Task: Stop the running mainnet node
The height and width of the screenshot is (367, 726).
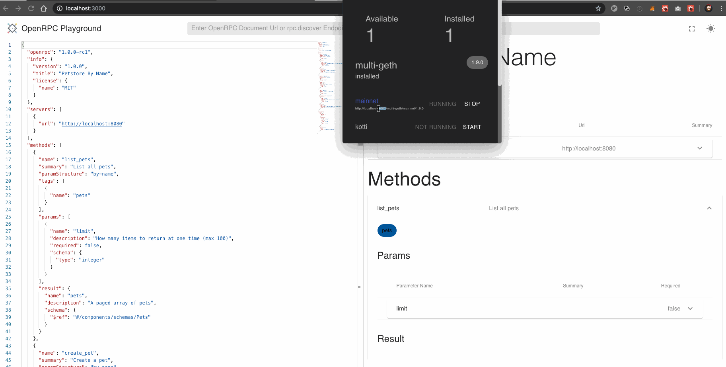Action: tap(472, 103)
